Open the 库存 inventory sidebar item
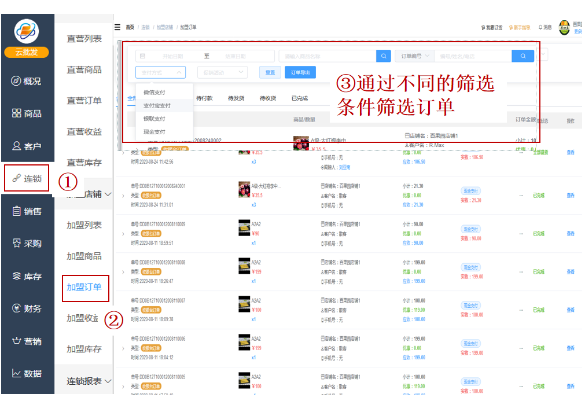The width and height of the screenshot is (585, 401). coord(27,276)
